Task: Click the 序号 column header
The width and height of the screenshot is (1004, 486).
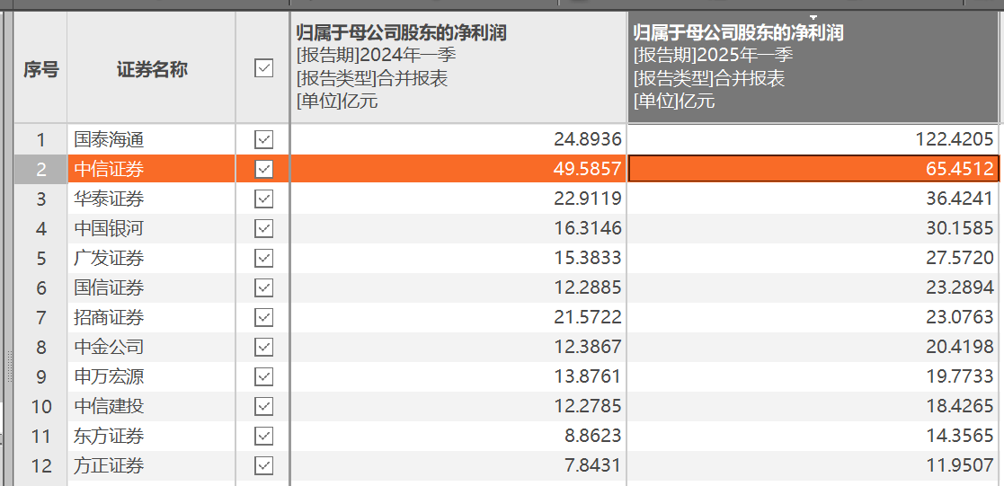Action: [x=40, y=69]
